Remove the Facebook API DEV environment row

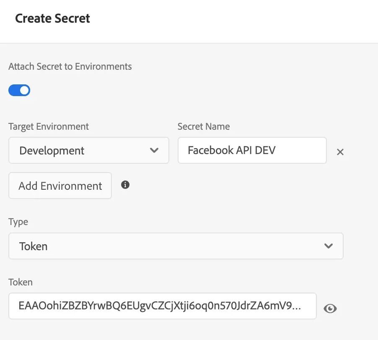pos(340,152)
